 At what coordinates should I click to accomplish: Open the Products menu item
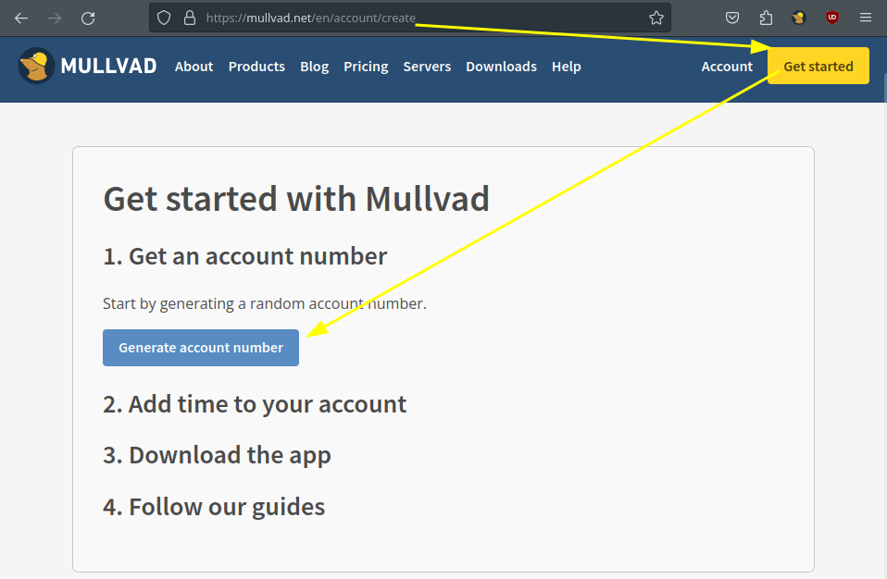[256, 67]
